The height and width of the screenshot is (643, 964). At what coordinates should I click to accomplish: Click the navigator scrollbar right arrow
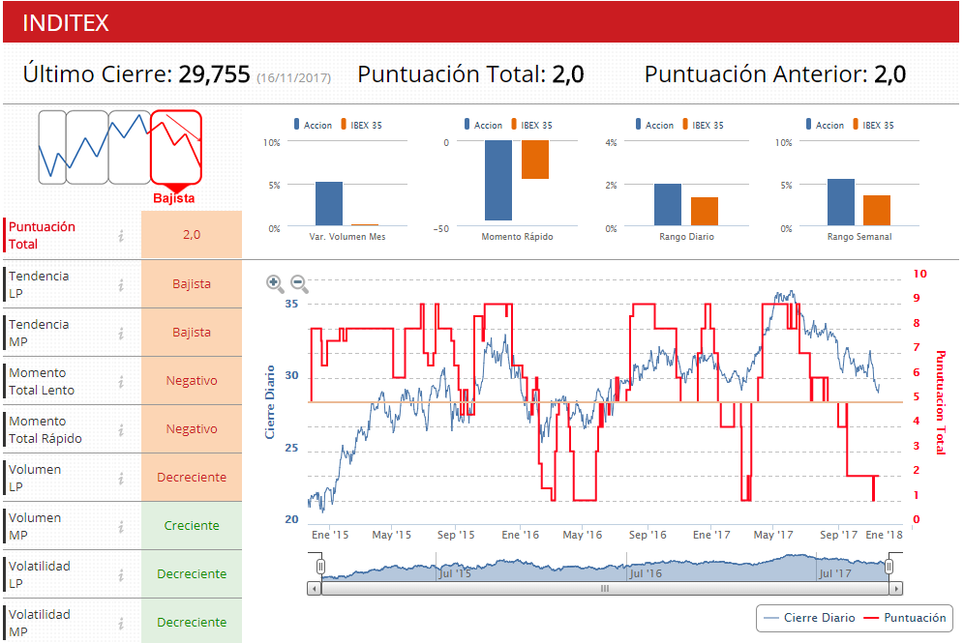point(896,588)
